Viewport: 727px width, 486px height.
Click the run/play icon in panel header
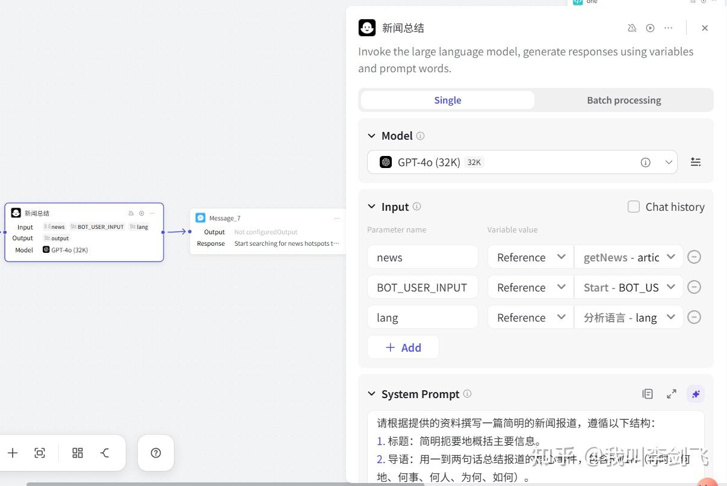pos(650,28)
